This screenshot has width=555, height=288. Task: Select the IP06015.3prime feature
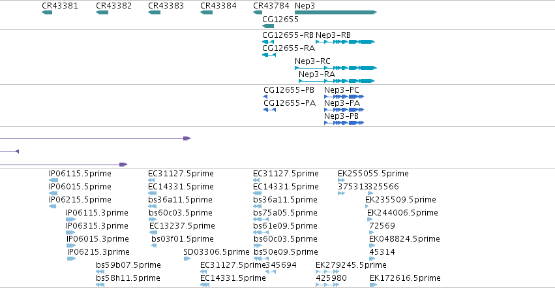pyautogui.click(x=71, y=246)
